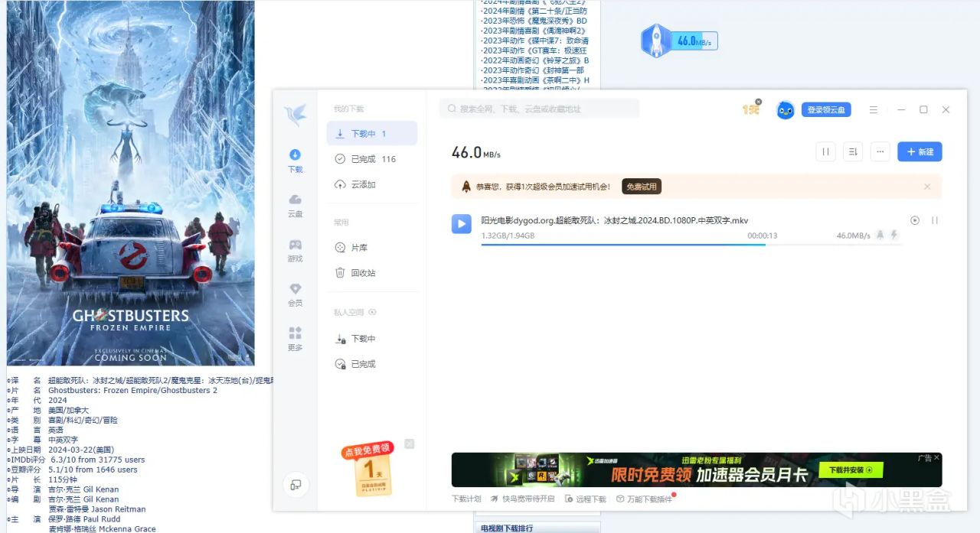Click the sort tasks toolbar button
This screenshot has width=980, height=533.
coord(853,152)
